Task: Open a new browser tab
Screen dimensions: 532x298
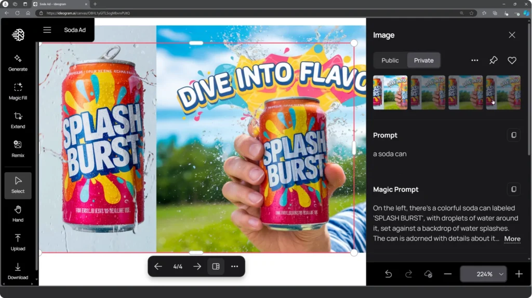Action: point(95,4)
